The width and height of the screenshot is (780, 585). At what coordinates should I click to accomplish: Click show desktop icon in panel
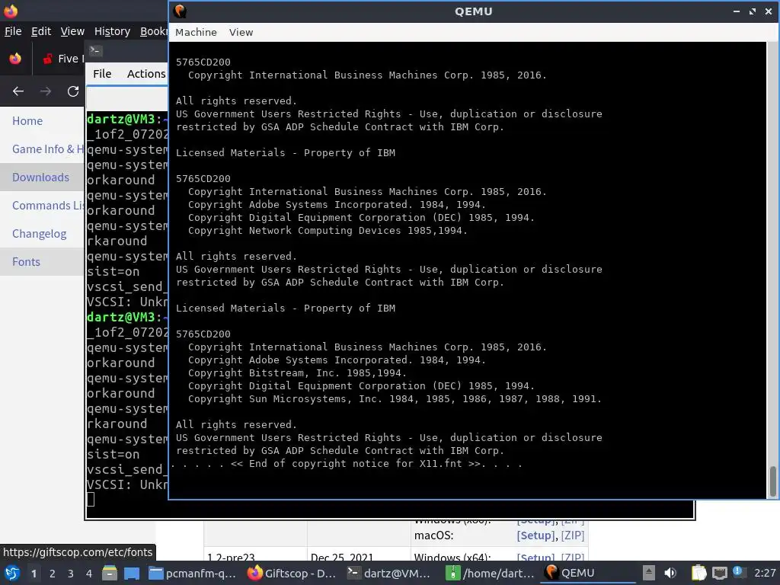132,573
